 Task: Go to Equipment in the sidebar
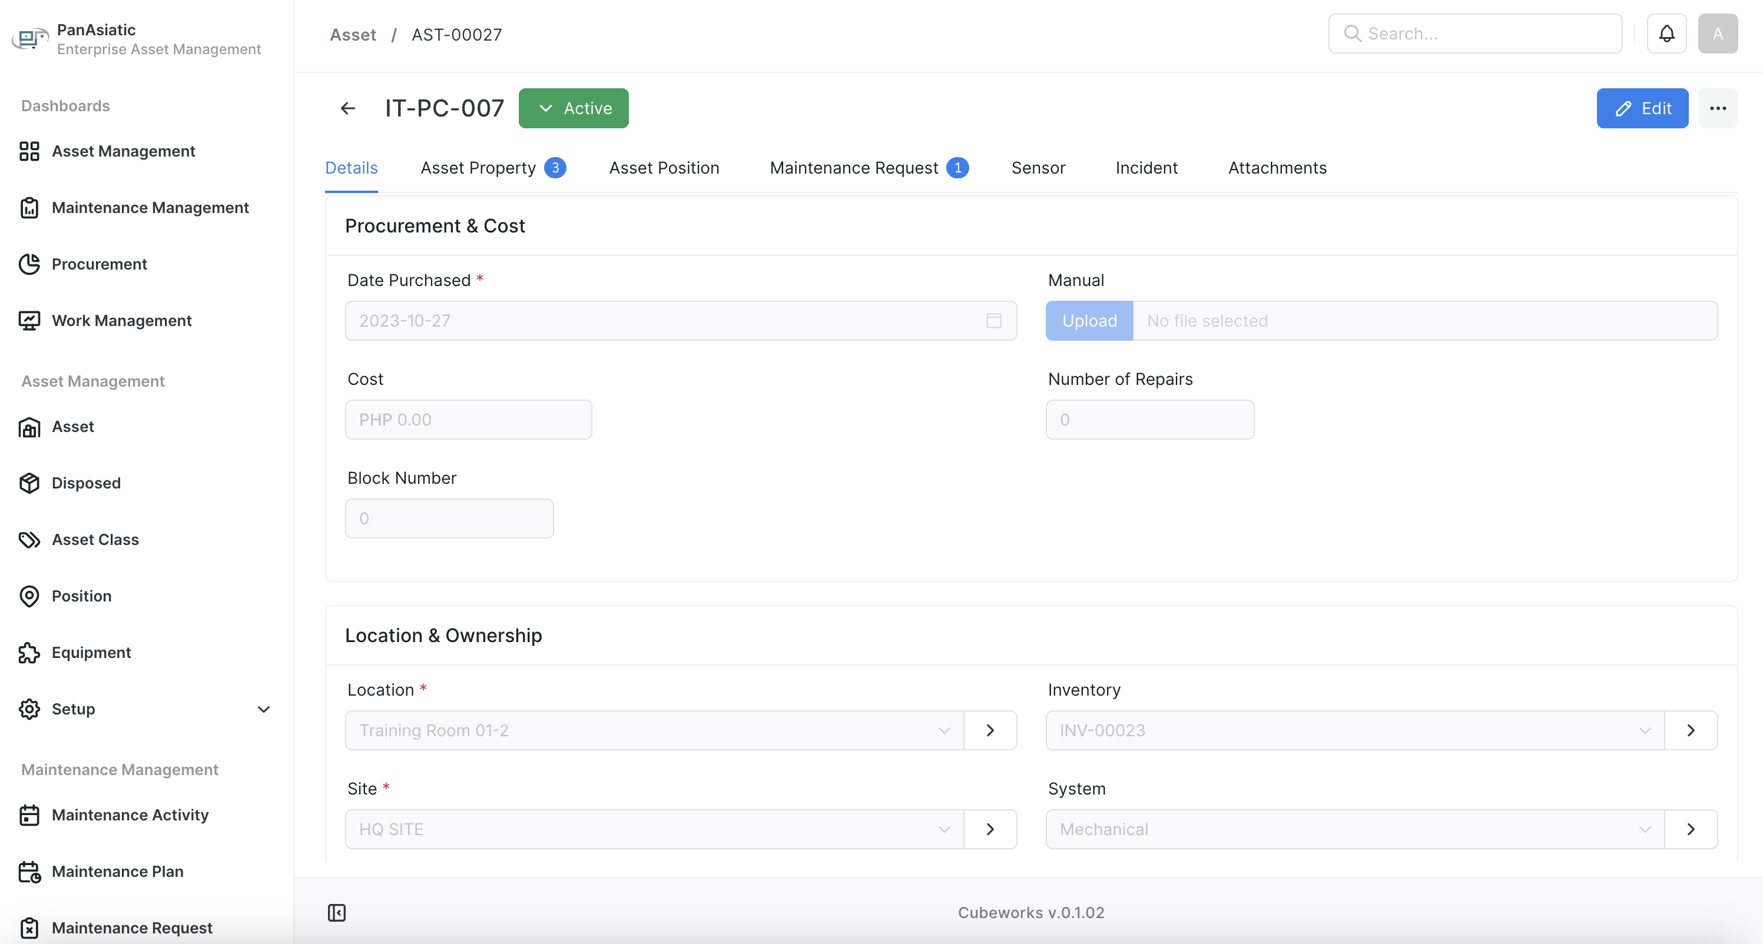(x=91, y=653)
